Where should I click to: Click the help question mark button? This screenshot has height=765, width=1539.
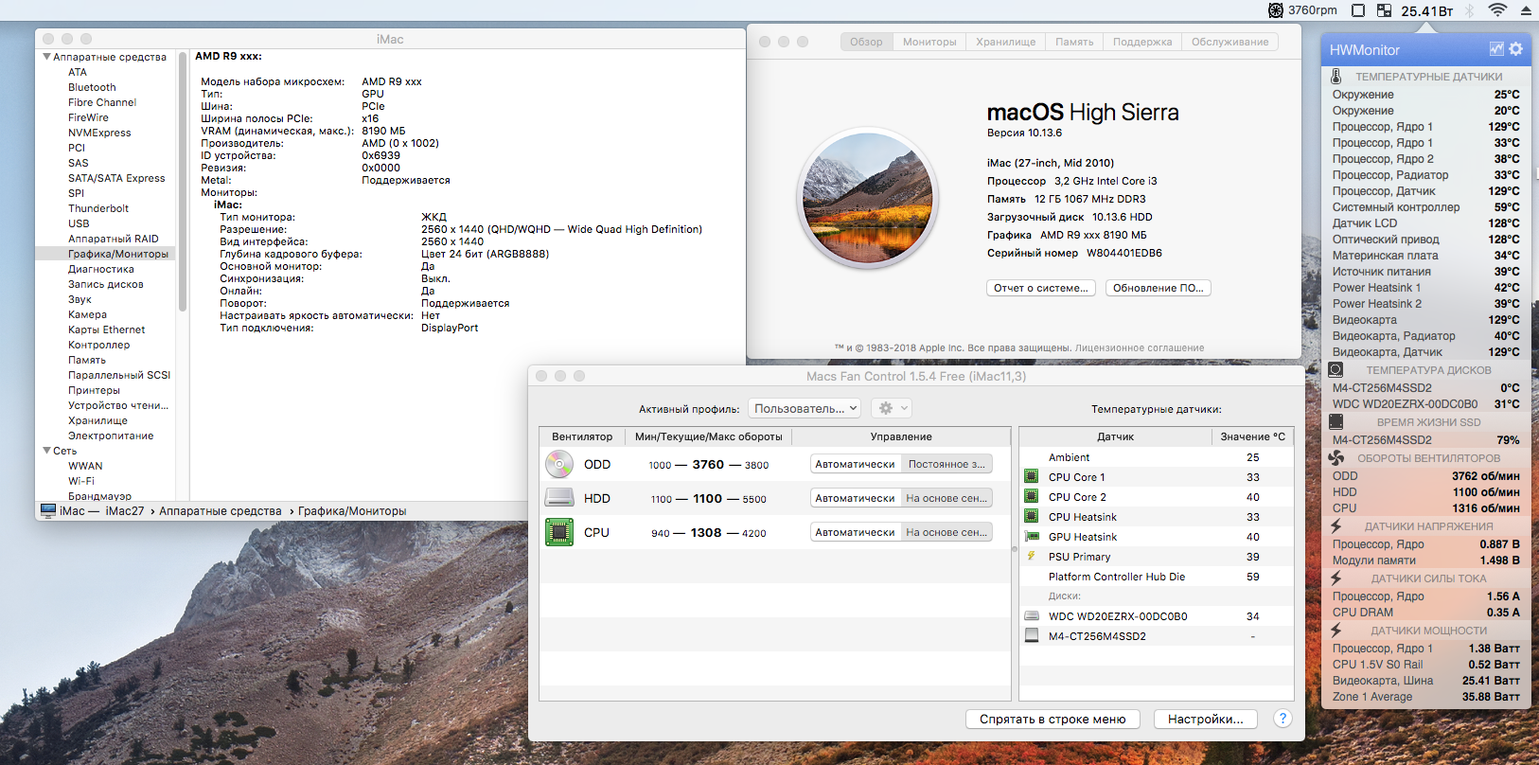click(1282, 719)
